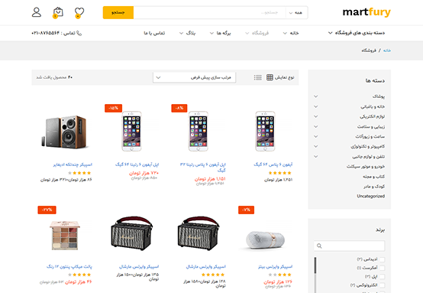Open the همه category dropdown in search bar
Viewport: 423px width, 293px height.
pyautogui.click(x=296, y=13)
